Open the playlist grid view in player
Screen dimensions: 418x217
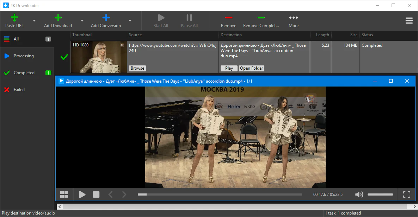pyautogui.click(x=64, y=194)
